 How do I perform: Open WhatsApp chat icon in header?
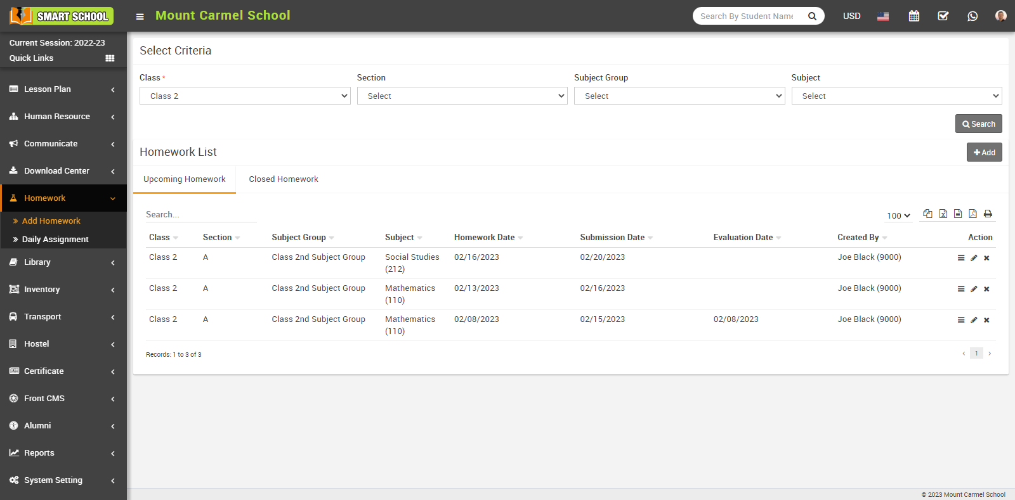pyautogui.click(x=972, y=16)
